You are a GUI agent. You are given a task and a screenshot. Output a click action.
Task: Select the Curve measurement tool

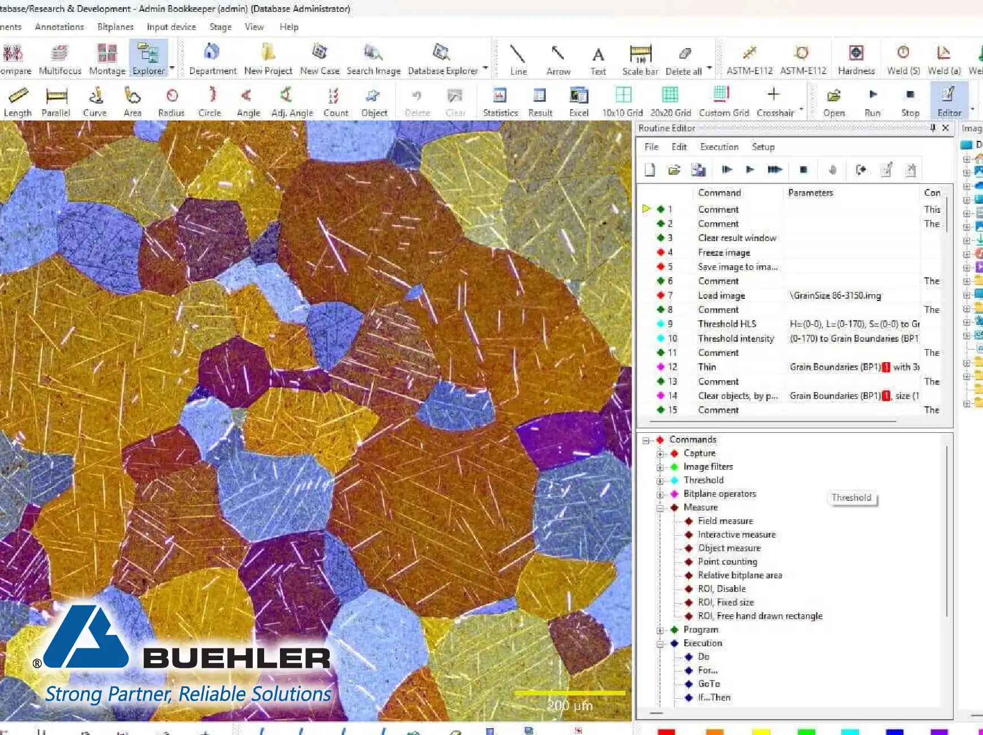point(95,101)
